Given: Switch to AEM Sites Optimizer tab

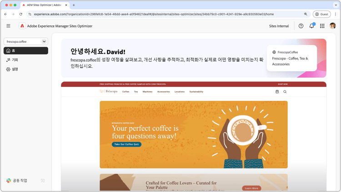Looking at the screenshot, I should (x=45, y=5).
